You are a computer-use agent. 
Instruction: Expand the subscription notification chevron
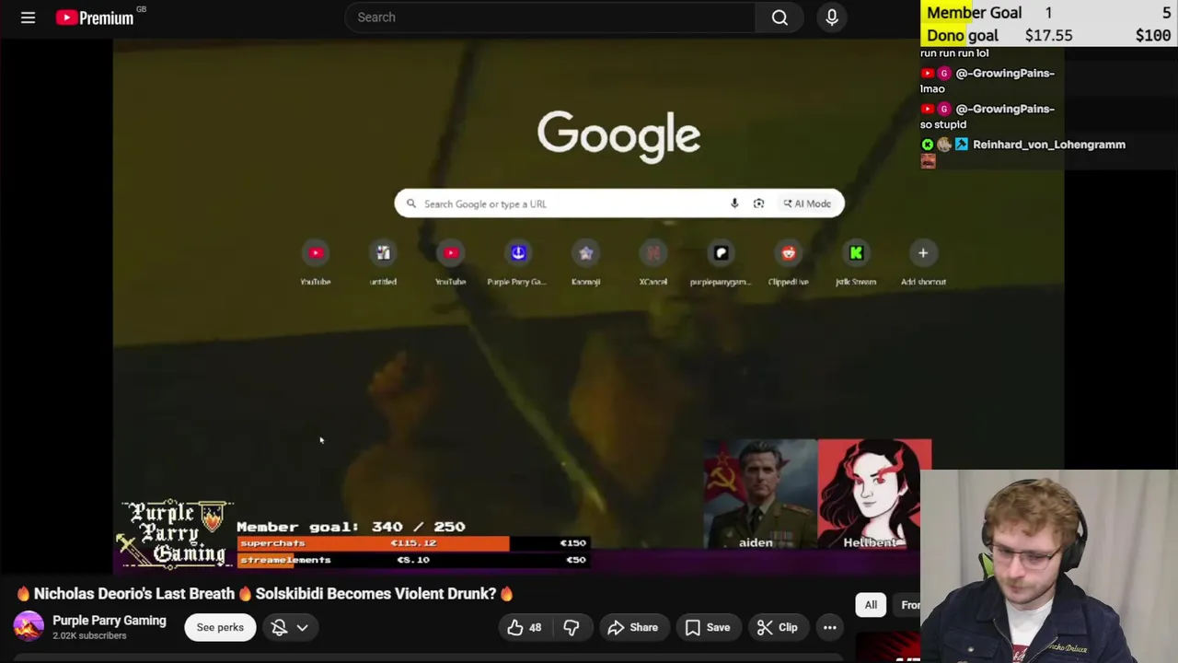point(302,627)
